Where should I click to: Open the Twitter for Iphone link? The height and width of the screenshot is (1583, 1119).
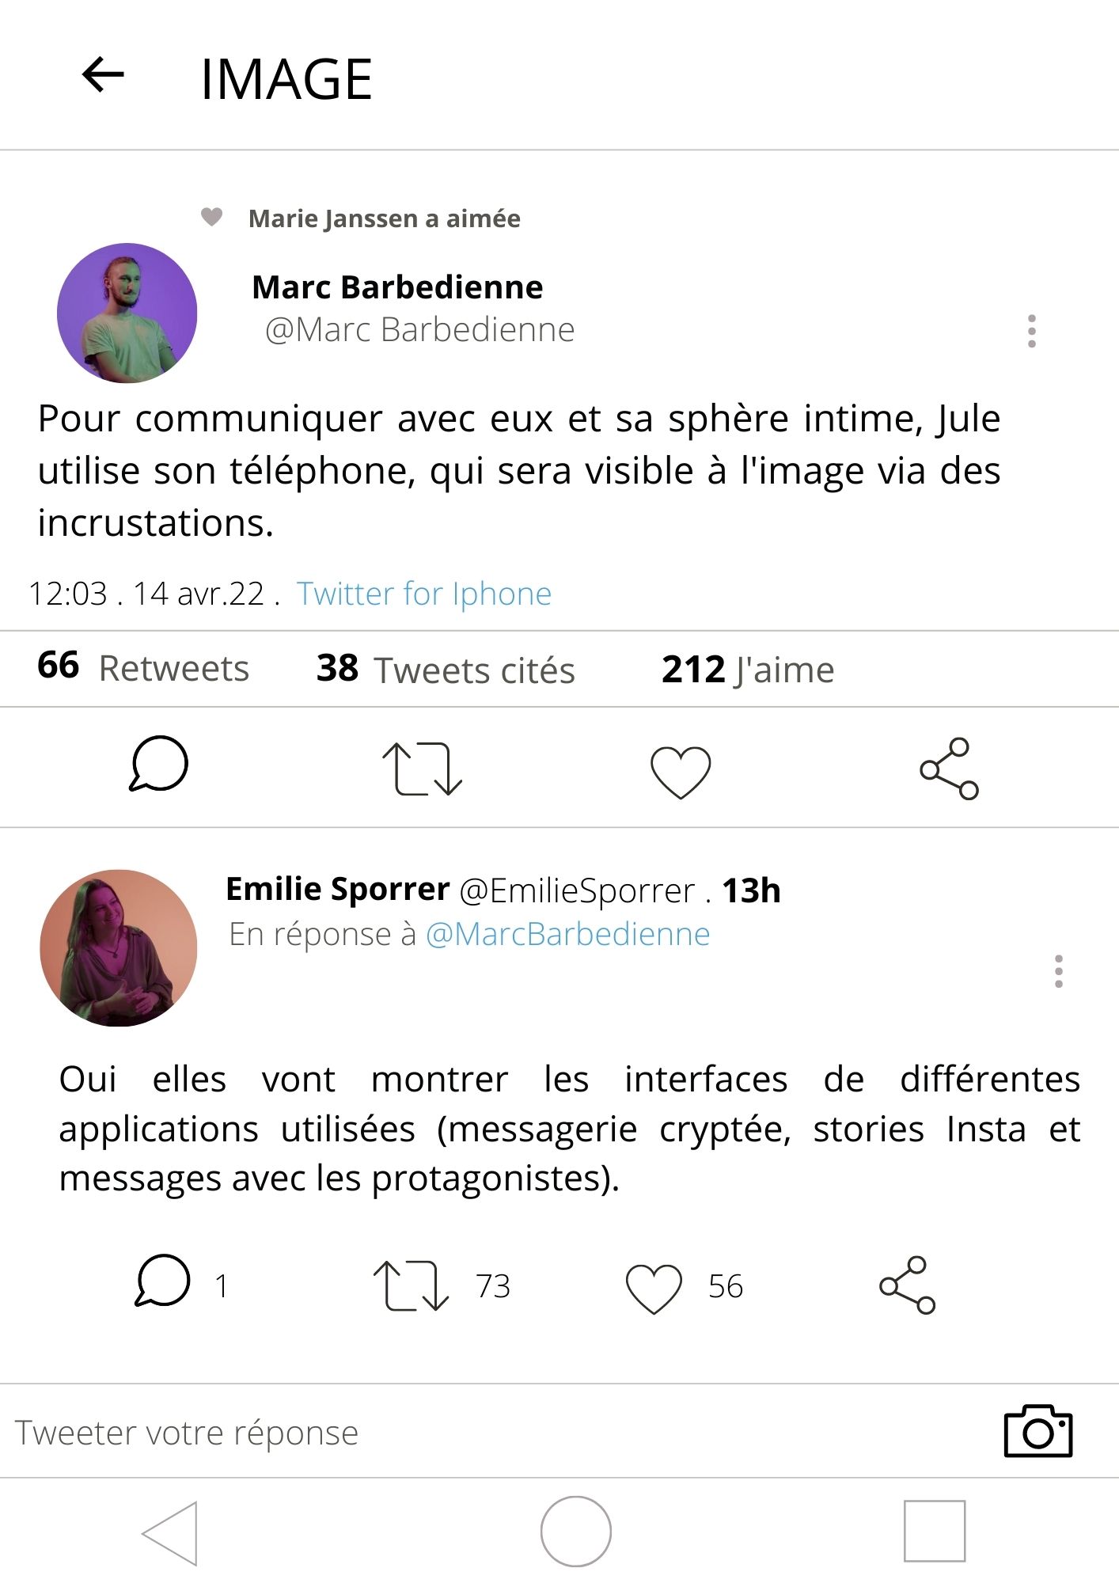coord(424,594)
